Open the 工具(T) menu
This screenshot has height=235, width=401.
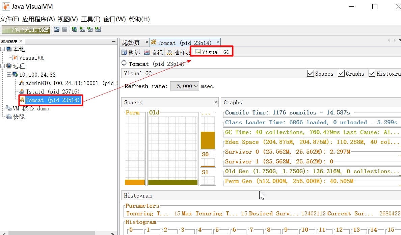point(91,19)
